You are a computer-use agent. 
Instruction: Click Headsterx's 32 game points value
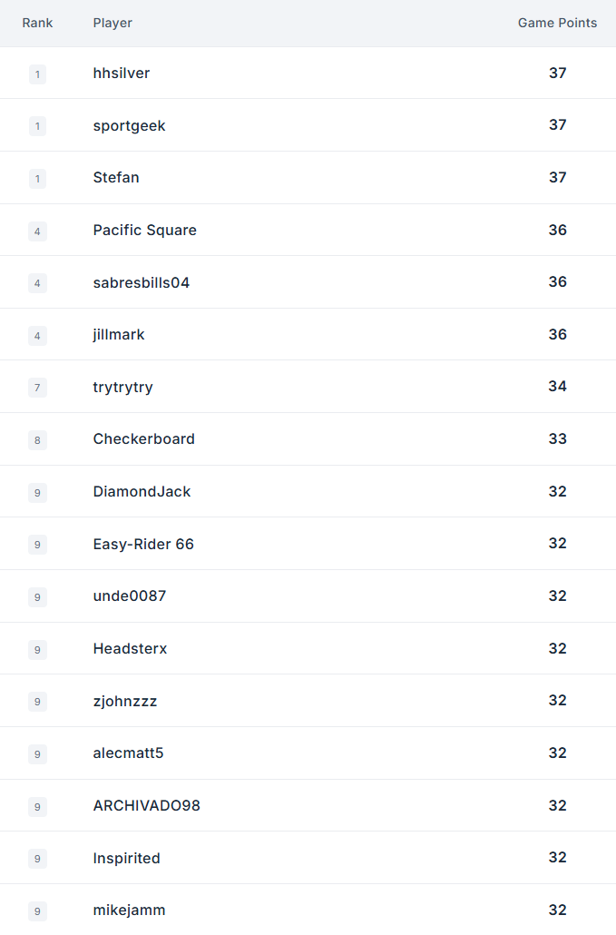(x=558, y=648)
